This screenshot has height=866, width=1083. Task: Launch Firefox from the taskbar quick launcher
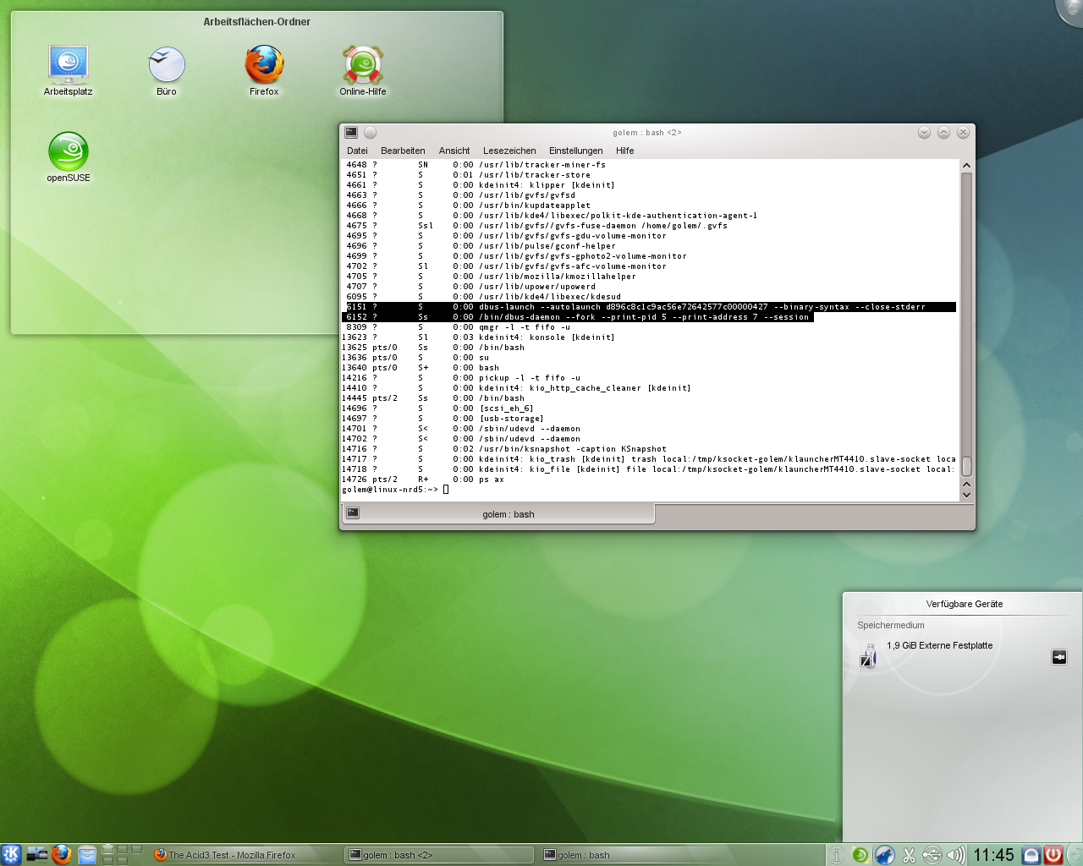(x=61, y=854)
